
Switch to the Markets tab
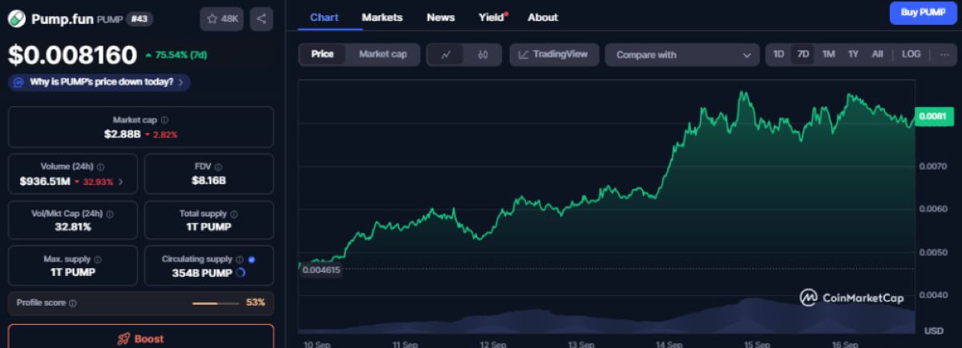(382, 17)
